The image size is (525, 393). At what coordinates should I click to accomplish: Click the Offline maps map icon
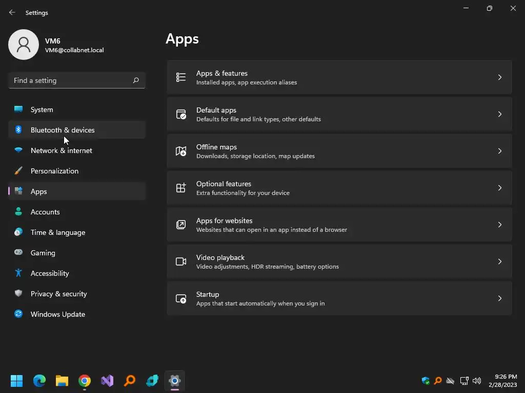pos(181,151)
